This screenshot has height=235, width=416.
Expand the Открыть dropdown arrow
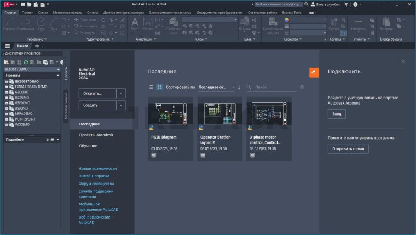point(121,93)
